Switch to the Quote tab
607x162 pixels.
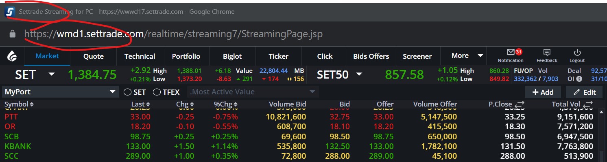pyautogui.click(x=94, y=56)
